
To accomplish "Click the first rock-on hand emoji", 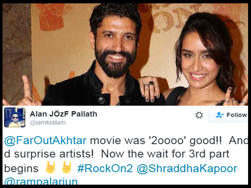I will click(x=50, y=168).
